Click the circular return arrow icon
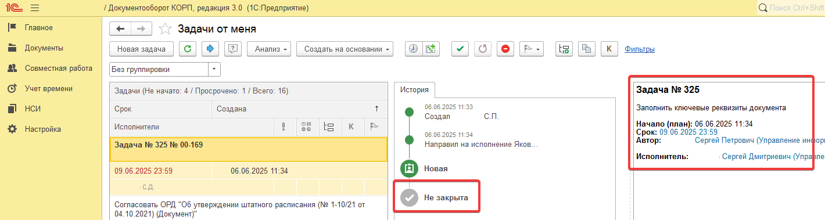This screenshot has height=220, width=825. [483, 49]
